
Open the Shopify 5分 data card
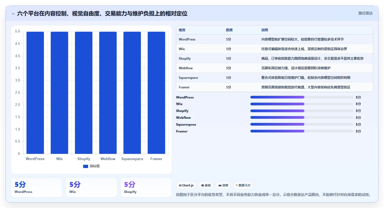[146, 187]
